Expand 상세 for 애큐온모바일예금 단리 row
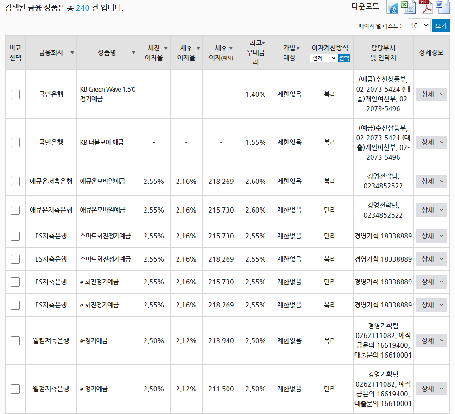This screenshot has height=414, width=455. 431,210
